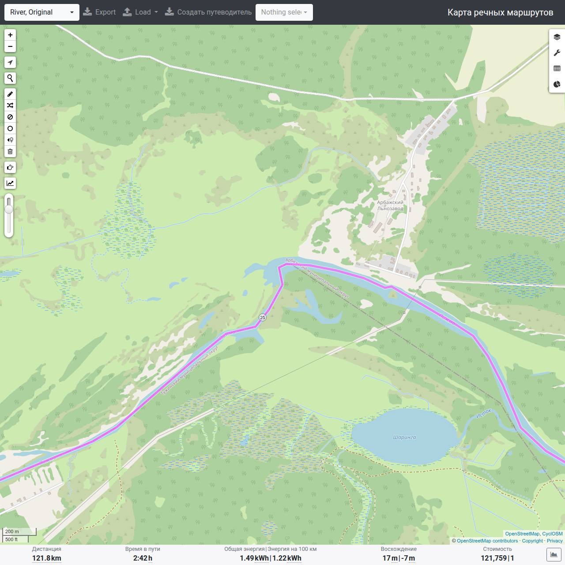Click the opacity slider handle
The image size is (565, 565).
(9, 210)
